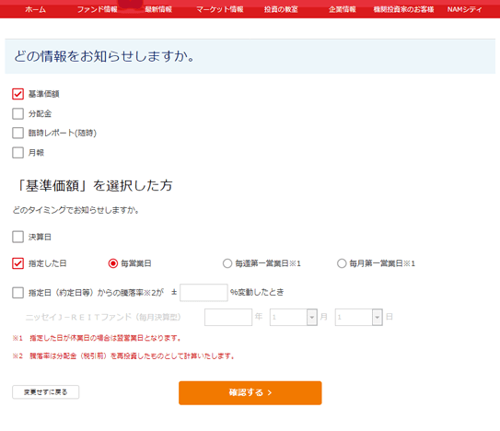
Task: Click the どの情報をお知らせしますか heading
Action: (104, 56)
